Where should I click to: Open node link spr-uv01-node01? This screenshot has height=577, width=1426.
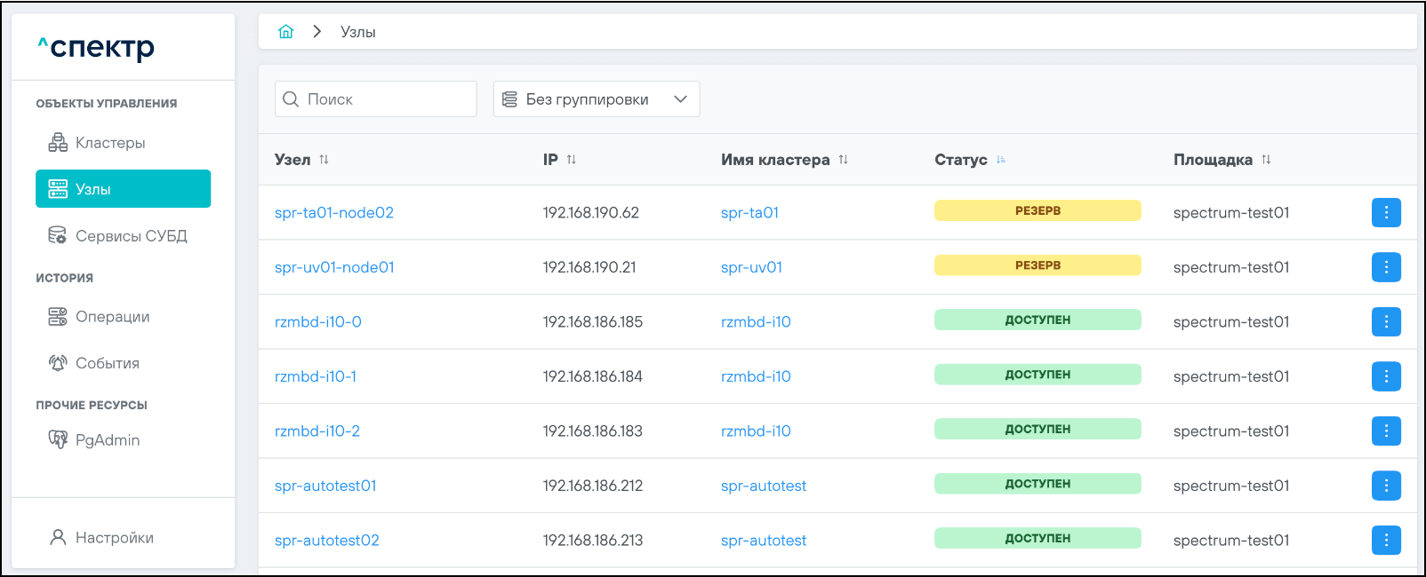click(334, 267)
